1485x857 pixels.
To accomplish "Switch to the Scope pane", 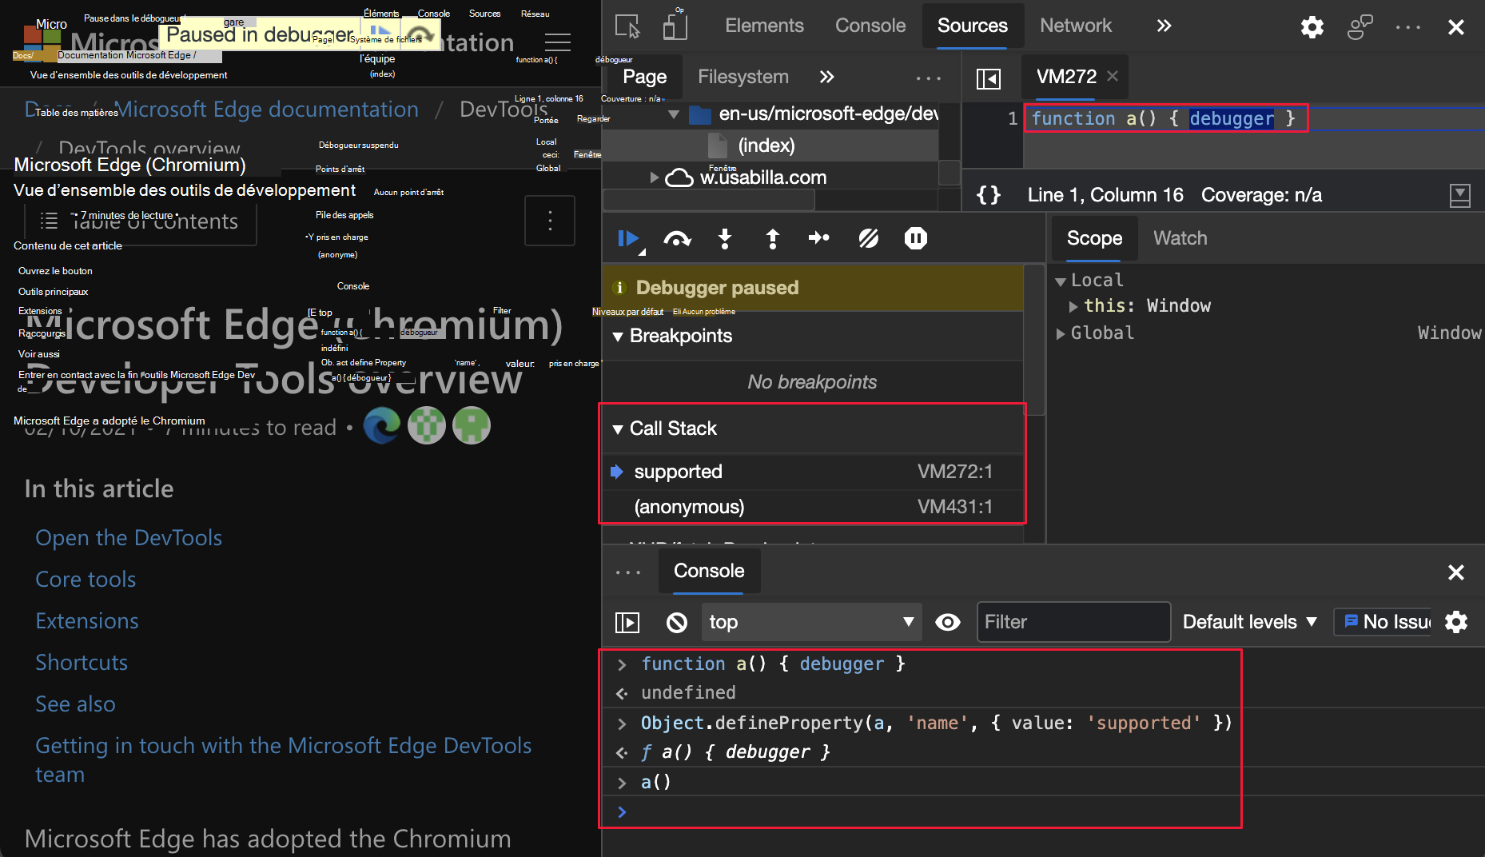I will click(1094, 238).
